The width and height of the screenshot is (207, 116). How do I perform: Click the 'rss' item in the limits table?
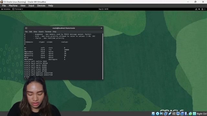(x=50, y=50)
